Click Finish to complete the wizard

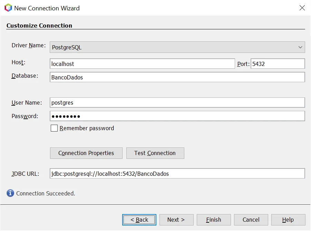click(x=214, y=220)
